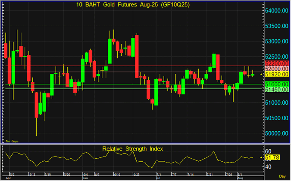Click the Relative Strength Index panel title
Viewport: 291px width, 181px height.
(132, 149)
